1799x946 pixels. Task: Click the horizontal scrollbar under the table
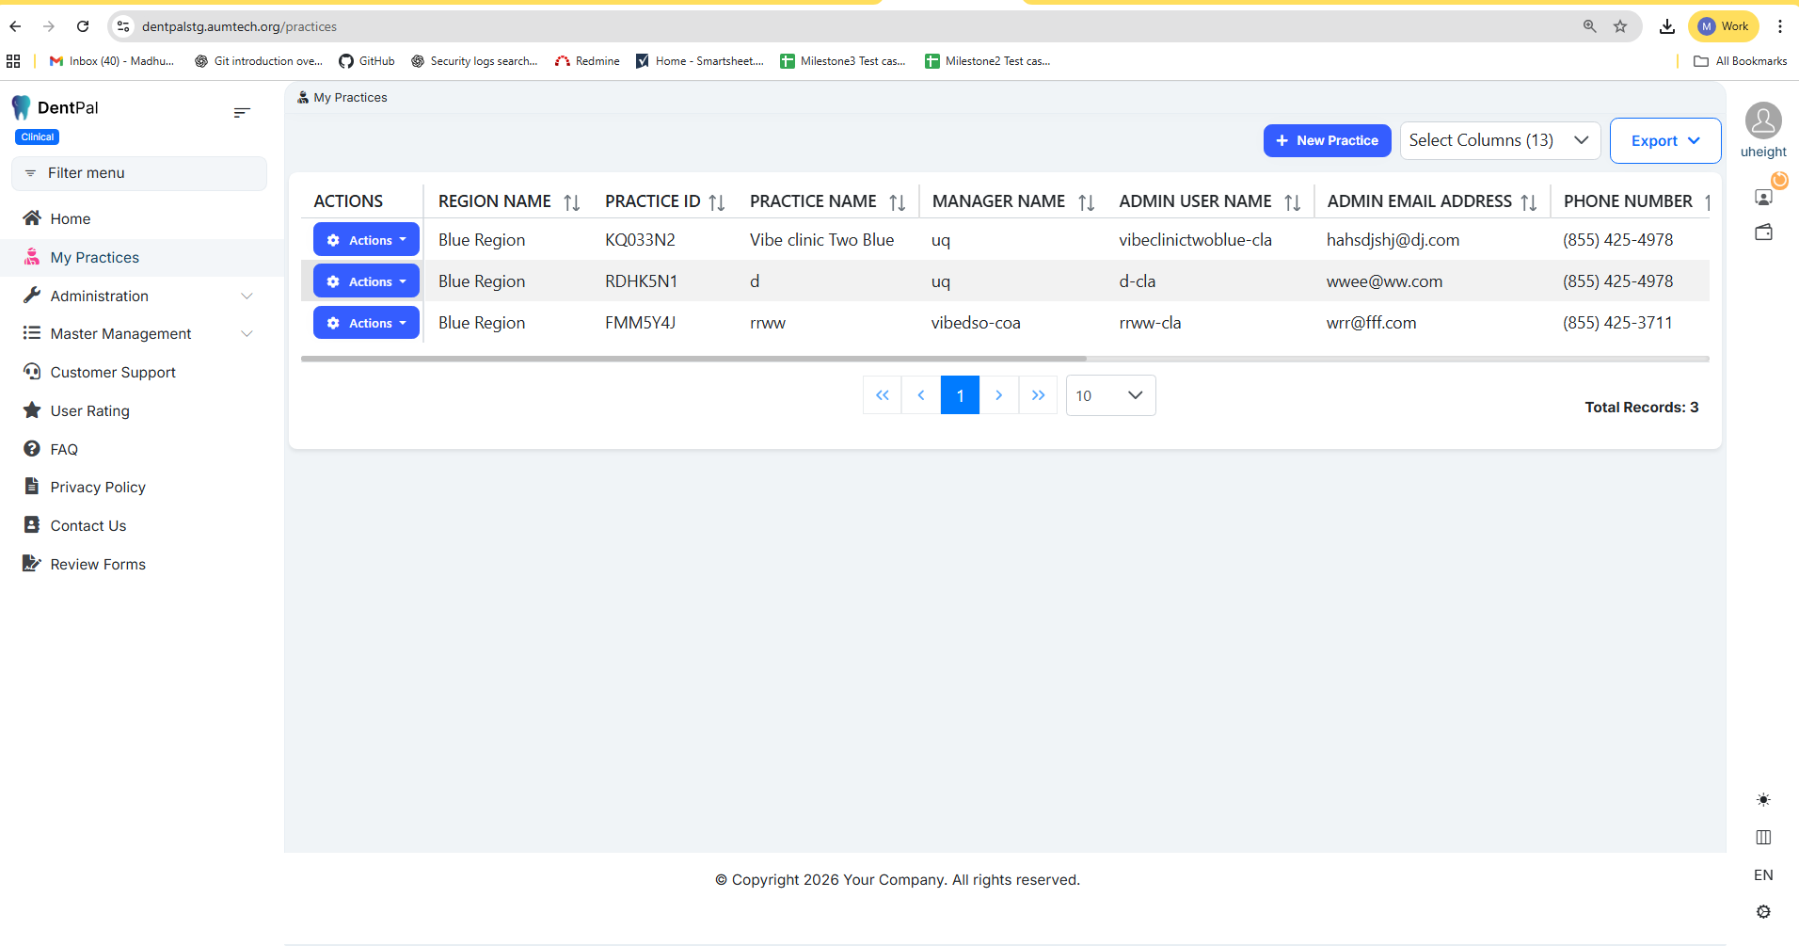pyautogui.click(x=693, y=359)
